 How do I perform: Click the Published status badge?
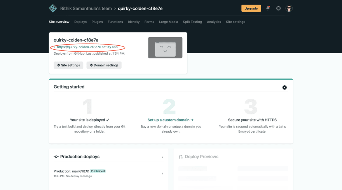pyautogui.click(x=98, y=171)
